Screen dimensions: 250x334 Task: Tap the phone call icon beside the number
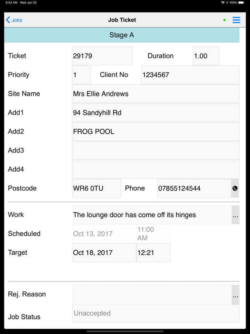(235, 188)
